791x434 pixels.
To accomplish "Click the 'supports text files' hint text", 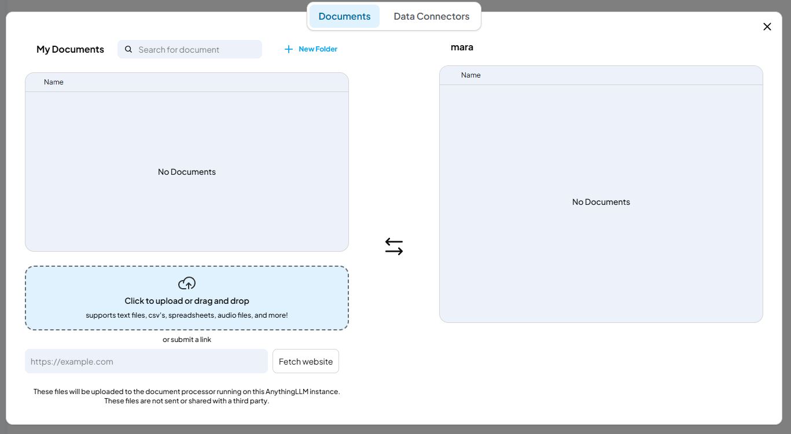I will [x=187, y=315].
